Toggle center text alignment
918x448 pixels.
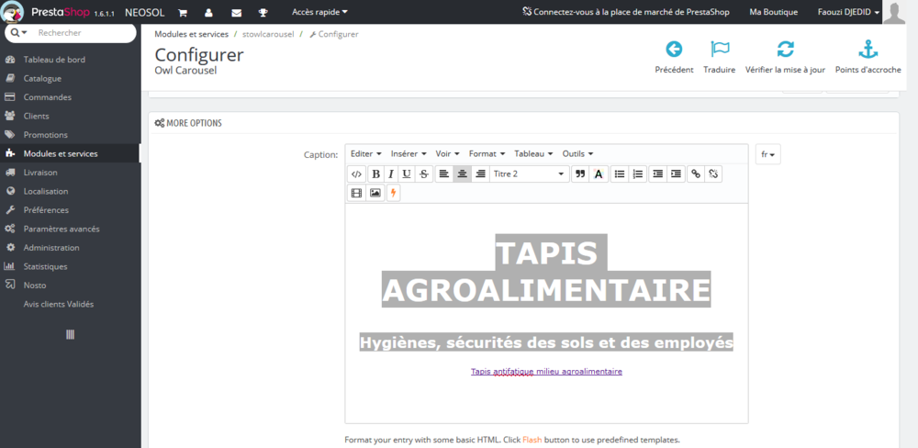462,174
